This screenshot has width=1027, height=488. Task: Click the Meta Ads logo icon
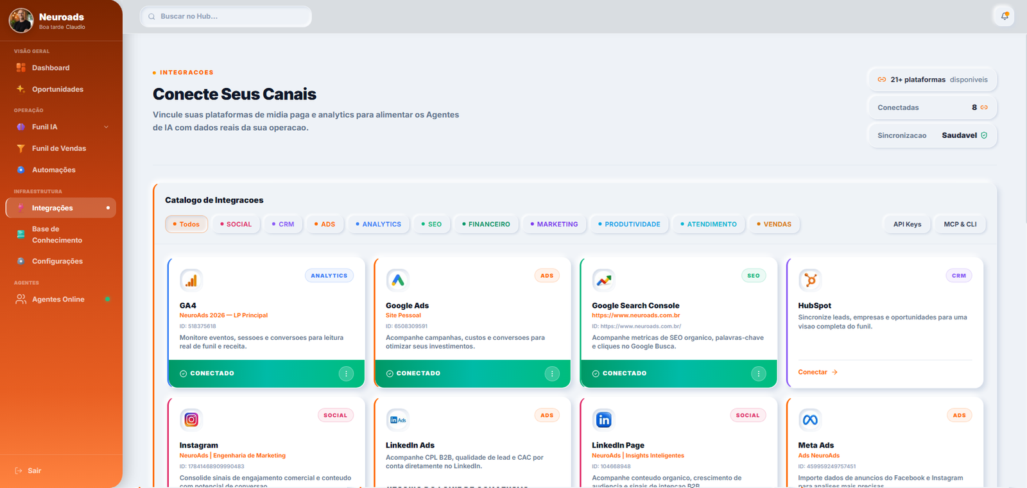pos(810,419)
